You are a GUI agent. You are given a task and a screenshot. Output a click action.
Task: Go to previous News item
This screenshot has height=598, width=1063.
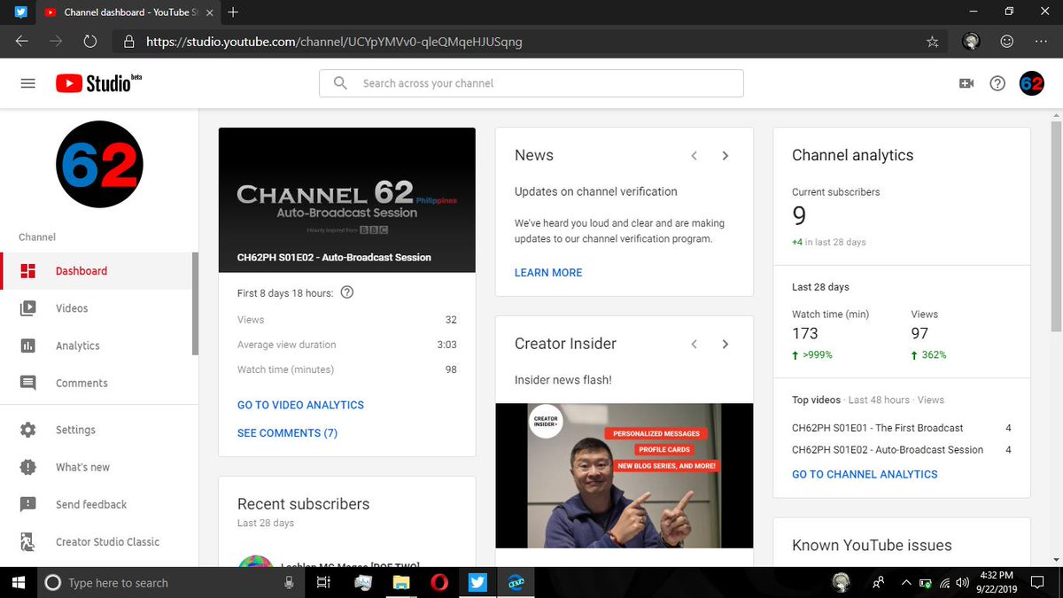point(694,155)
